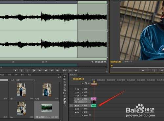The image size is (164, 121).
Task: Activate the Selection arrow tool
Action: [65, 77]
